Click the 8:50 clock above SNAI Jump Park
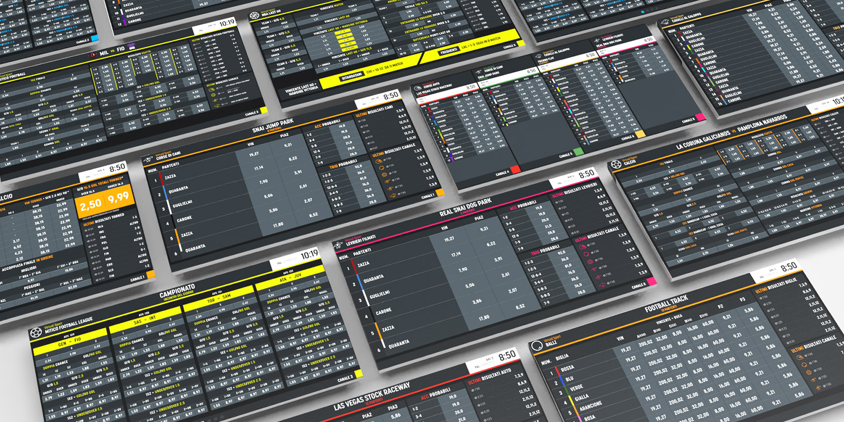The width and height of the screenshot is (844, 422). click(x=391, y=96)
